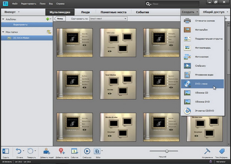Click the Hide panel icon in bottom toolbar
Viewport: 231px width, 164px height.
6,151
